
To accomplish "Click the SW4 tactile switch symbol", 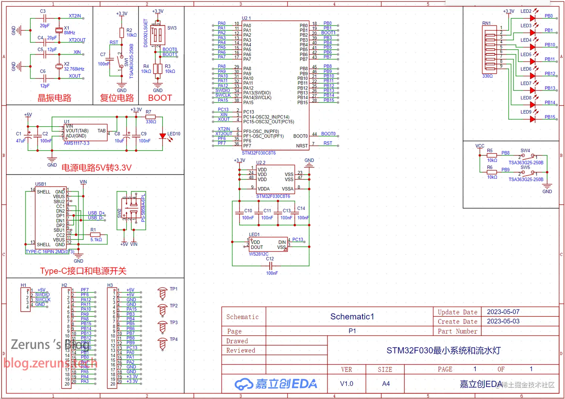I will 527,156.
